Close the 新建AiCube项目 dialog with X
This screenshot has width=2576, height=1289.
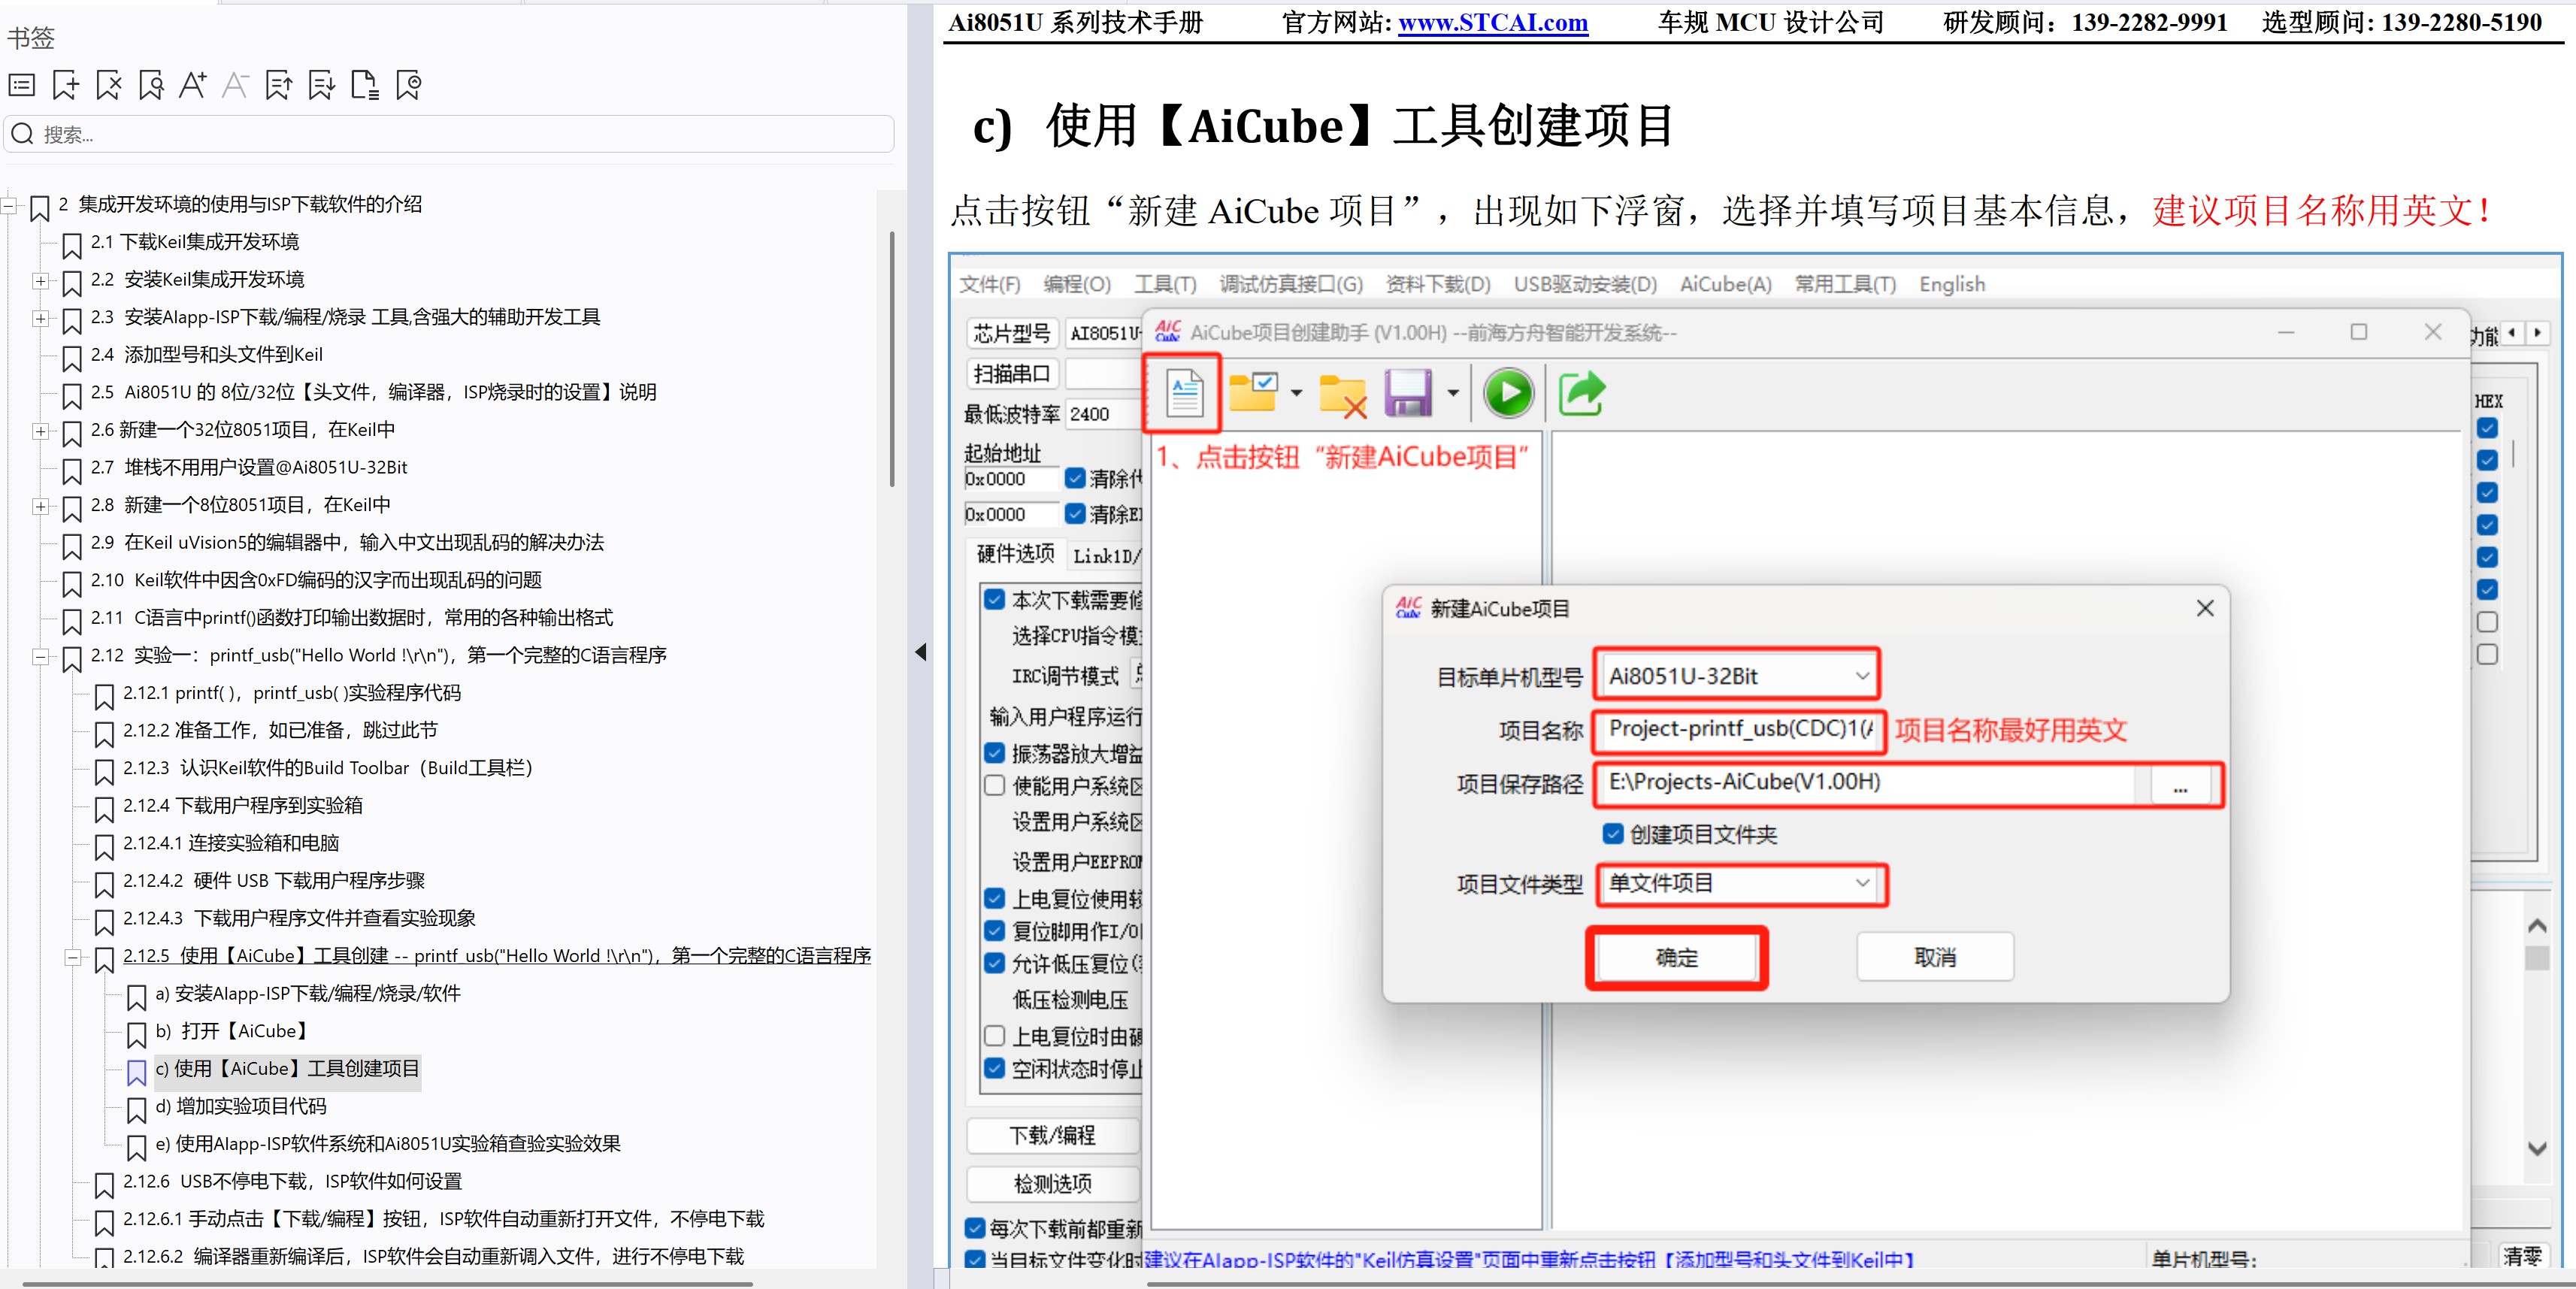[2204, 608]
